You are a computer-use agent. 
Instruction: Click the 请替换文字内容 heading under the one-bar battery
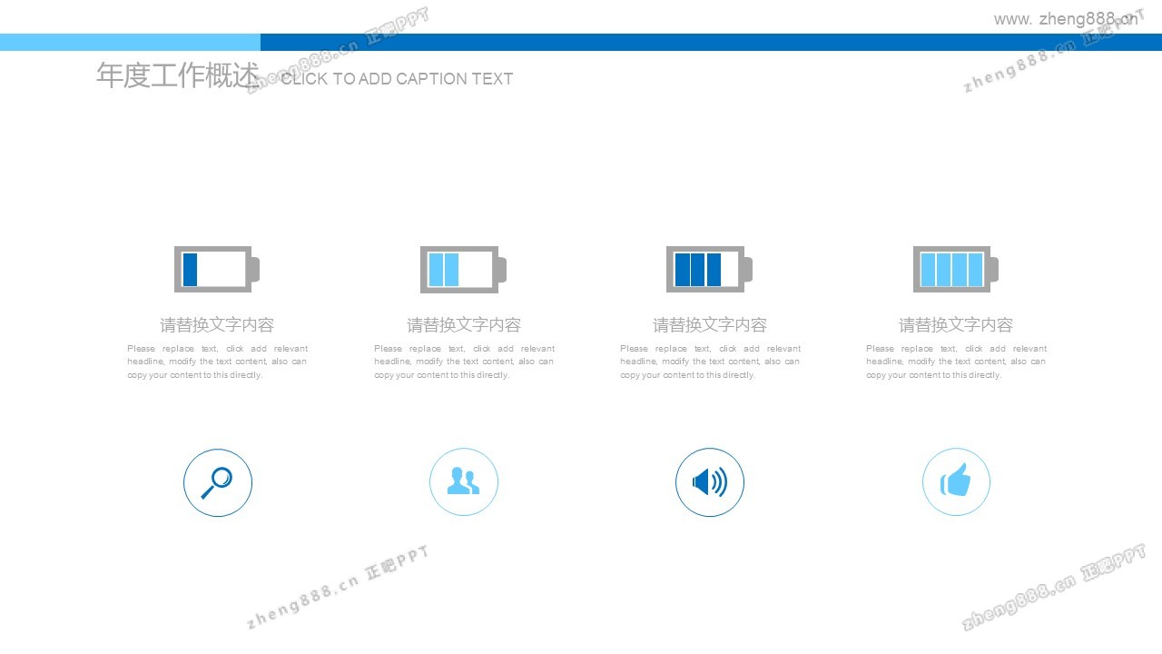click(217, 325)
